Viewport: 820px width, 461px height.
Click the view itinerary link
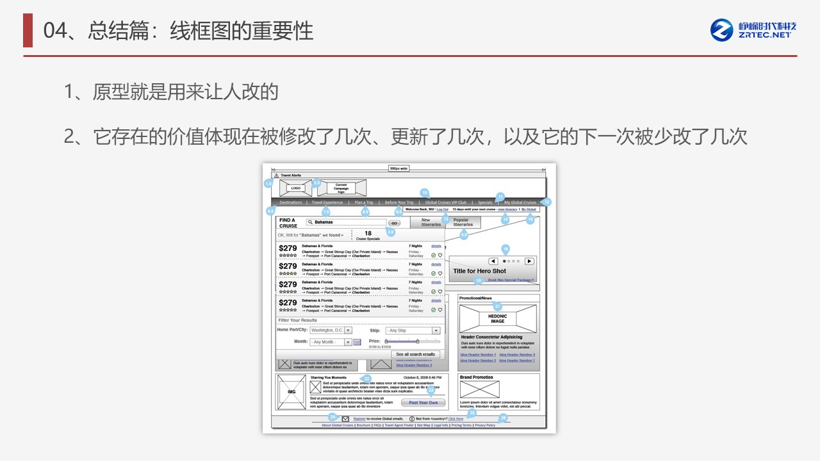[x=507, y=209]
